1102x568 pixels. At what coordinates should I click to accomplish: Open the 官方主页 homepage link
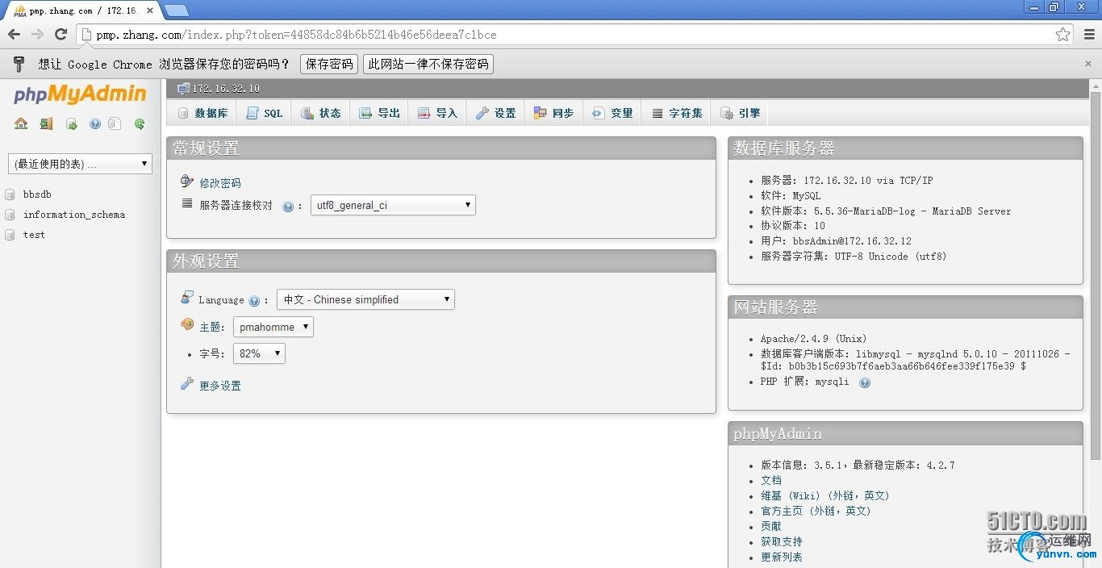(x=816, y=511)
